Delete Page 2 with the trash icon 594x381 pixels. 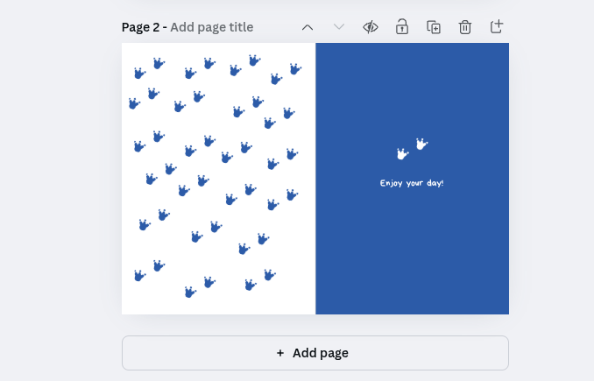point(465,27)
